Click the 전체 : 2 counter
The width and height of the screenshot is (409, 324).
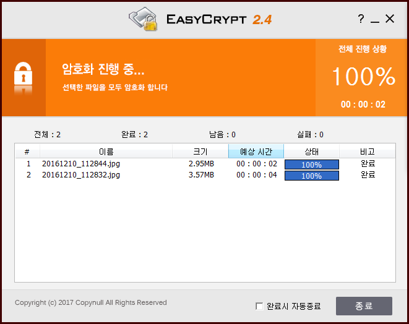coord(47,135)
